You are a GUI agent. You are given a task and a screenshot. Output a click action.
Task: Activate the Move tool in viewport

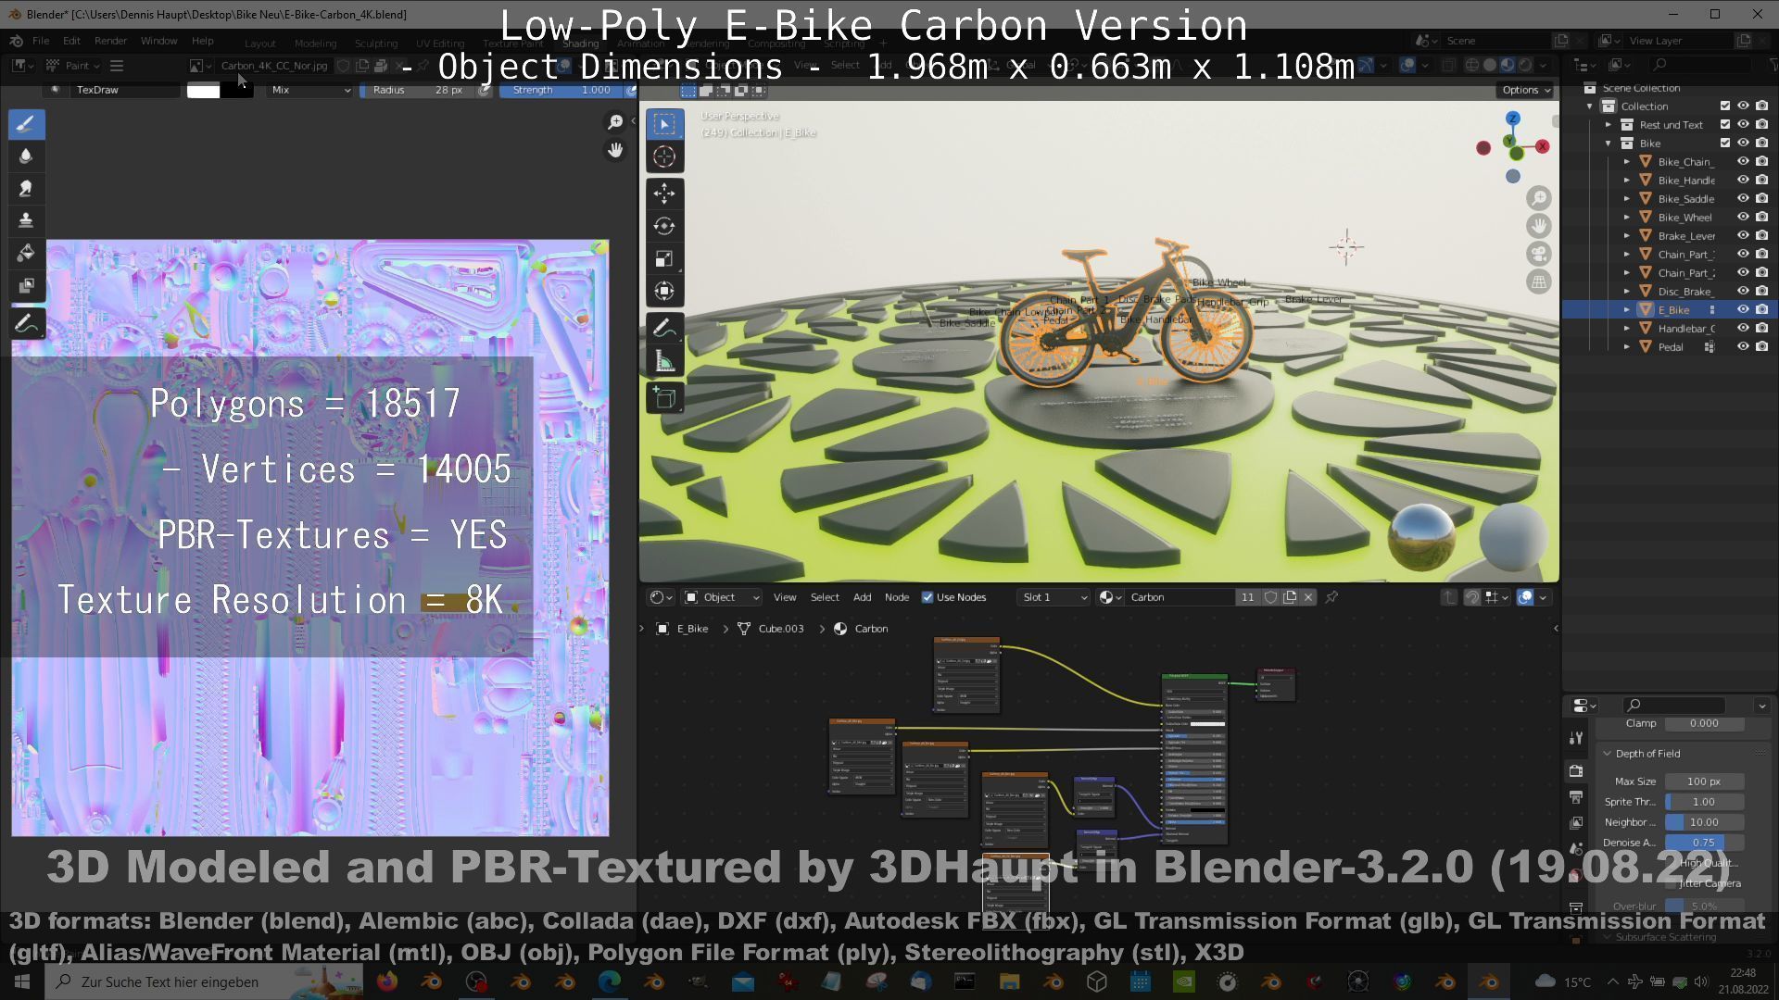tap(664, 194)
